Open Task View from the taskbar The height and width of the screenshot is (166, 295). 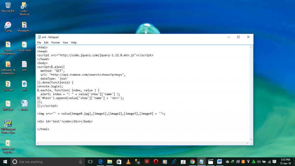point(90,162)
